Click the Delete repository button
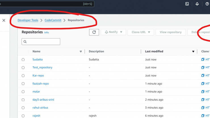The width and height of the screenshot is (210, 118). point(199,32)
